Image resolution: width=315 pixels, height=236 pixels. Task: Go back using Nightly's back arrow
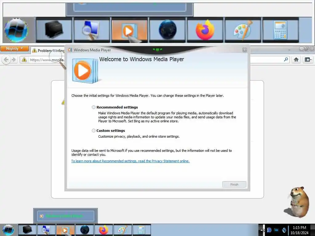[x=6, y=60]
